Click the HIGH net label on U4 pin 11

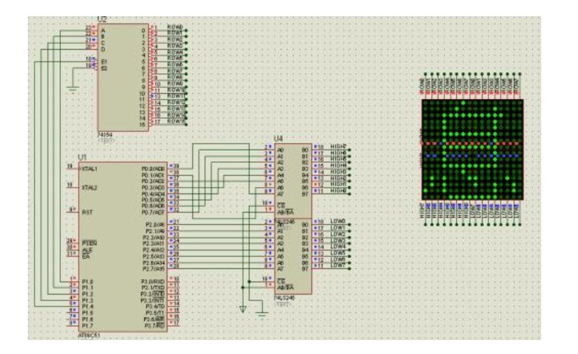[340, 191]
